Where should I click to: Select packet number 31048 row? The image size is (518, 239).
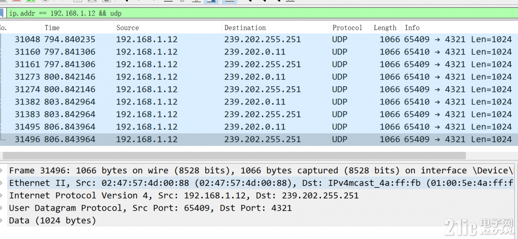click(259, 40)
